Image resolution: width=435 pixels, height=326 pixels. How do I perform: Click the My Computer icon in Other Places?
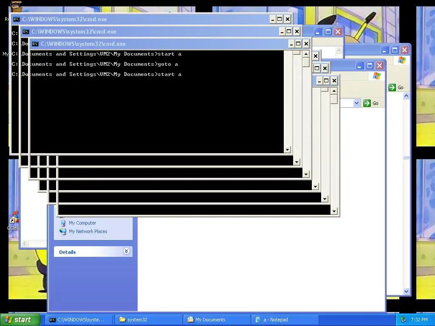click(x=63, y=223)
